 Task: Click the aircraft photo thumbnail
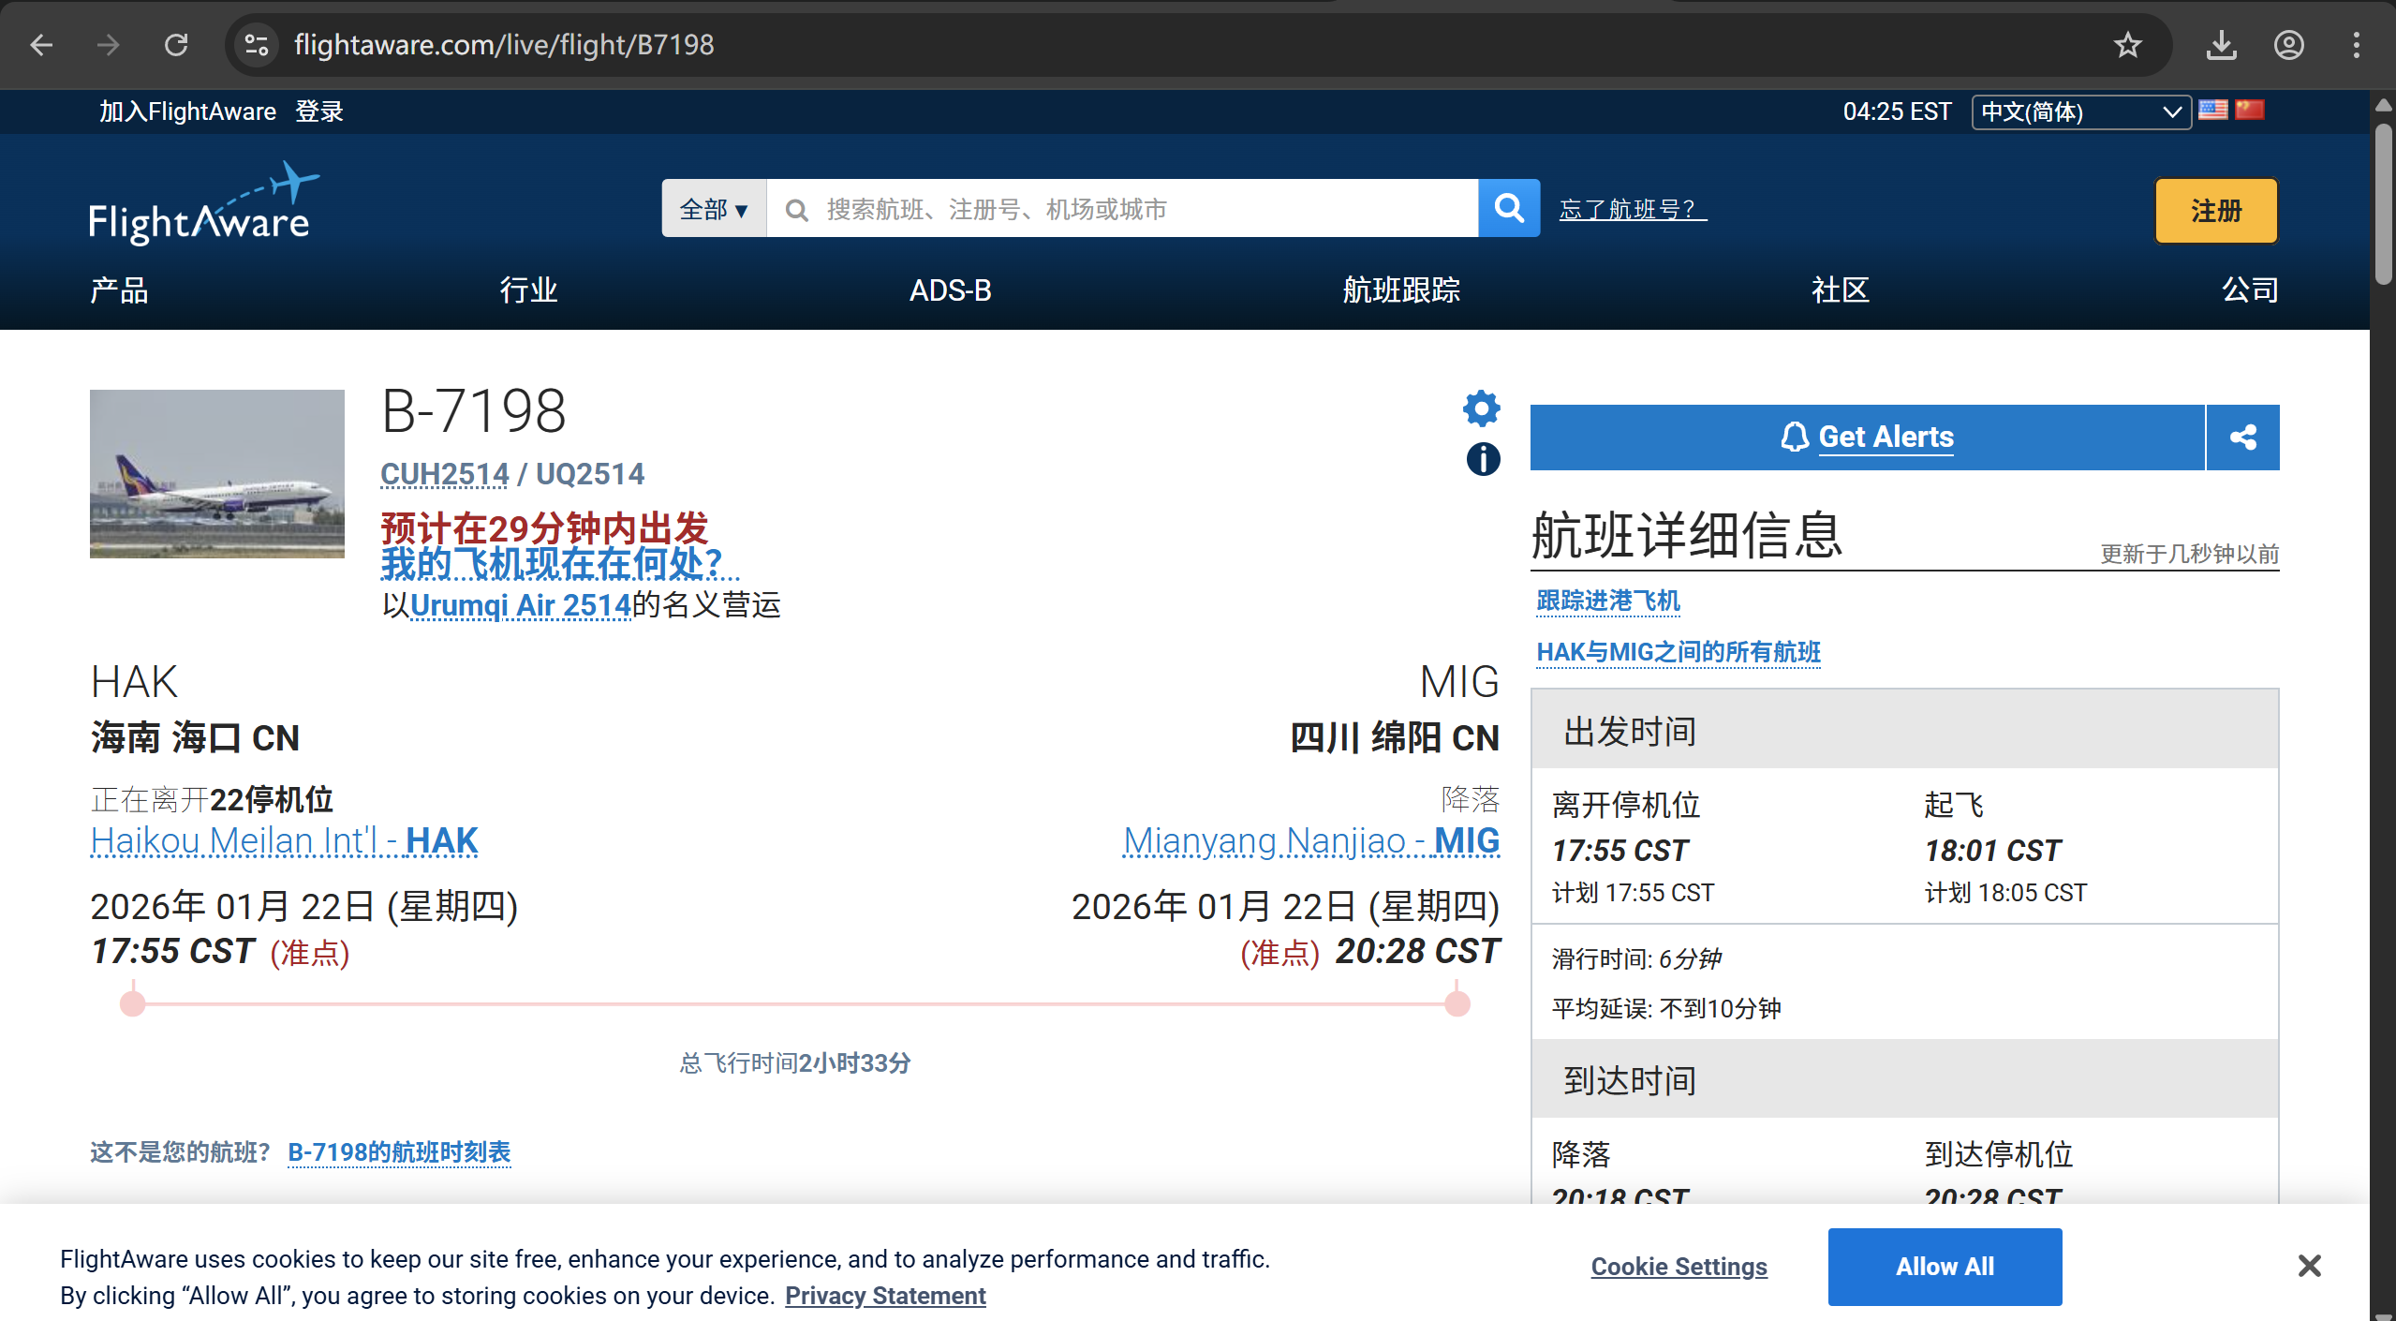click(x=217, y=474)
